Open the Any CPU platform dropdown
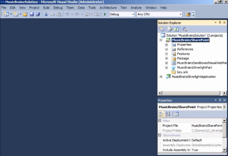 point(180,14)
